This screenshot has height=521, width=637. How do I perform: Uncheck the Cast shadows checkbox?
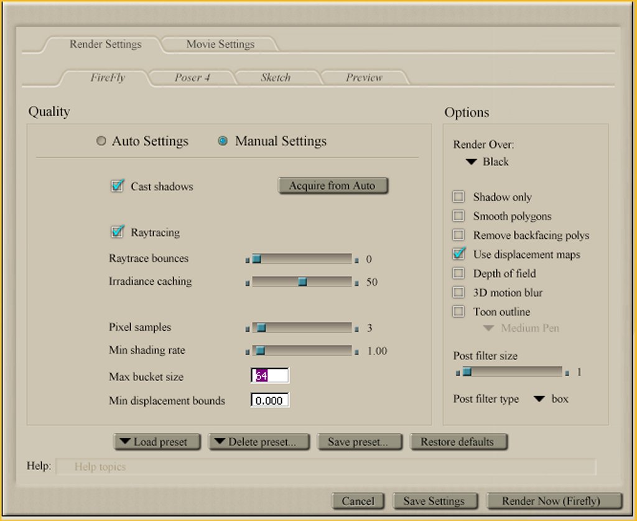[x=117, y=186]
